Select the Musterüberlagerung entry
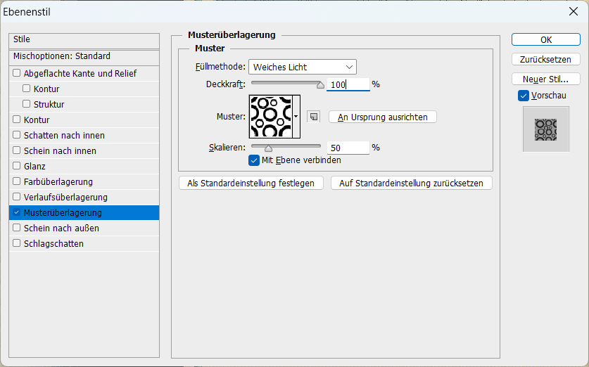This screenshot has height=367, width=589. [84, 213]
